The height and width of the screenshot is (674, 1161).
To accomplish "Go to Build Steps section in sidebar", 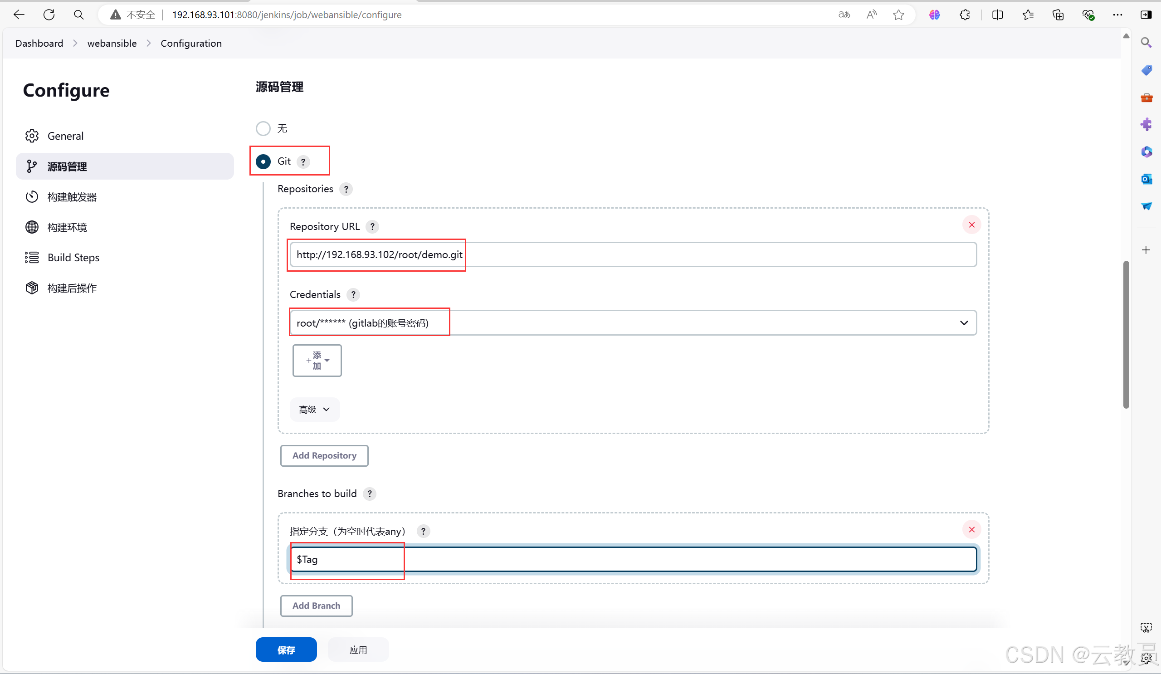I will click(x=125, y=258).
